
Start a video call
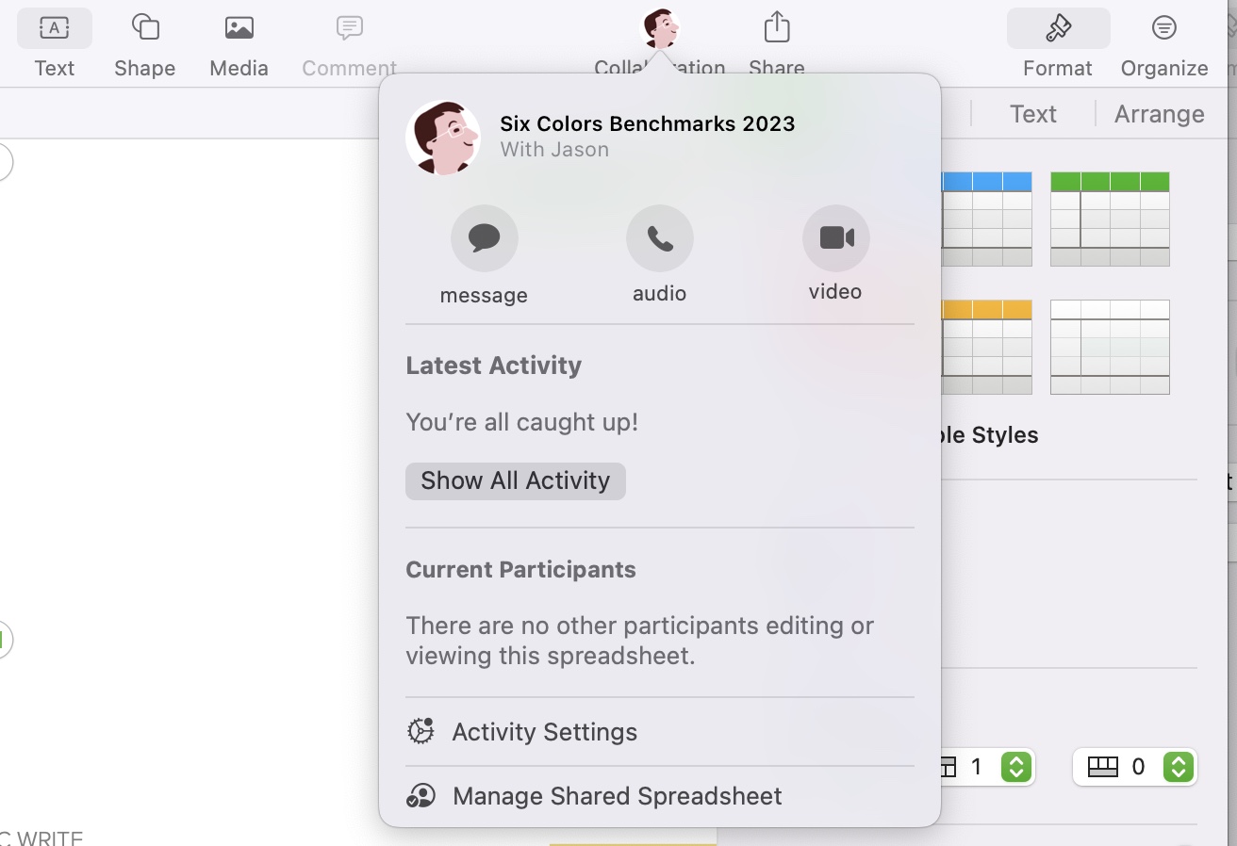[x=835, y=238]
